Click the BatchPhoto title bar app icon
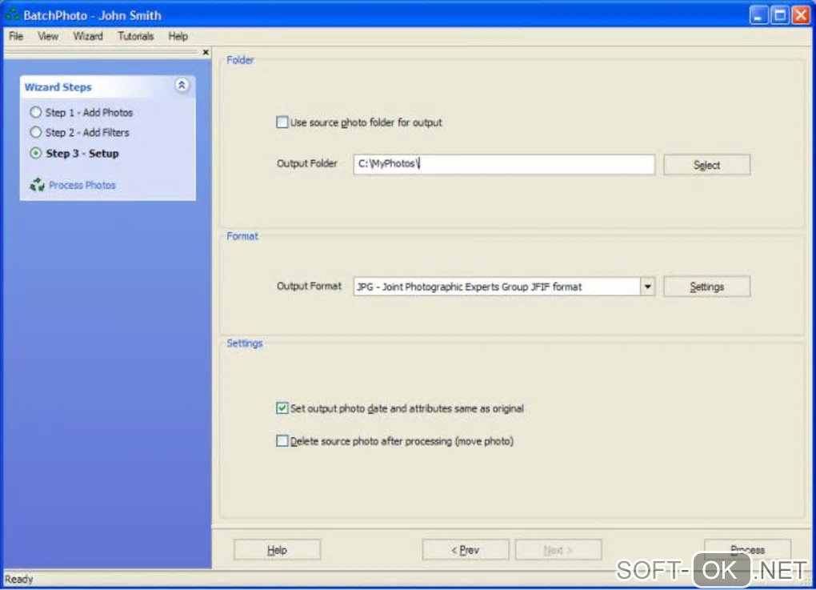The height and width of the screenshot is (590, 816). tap(13, 14)
